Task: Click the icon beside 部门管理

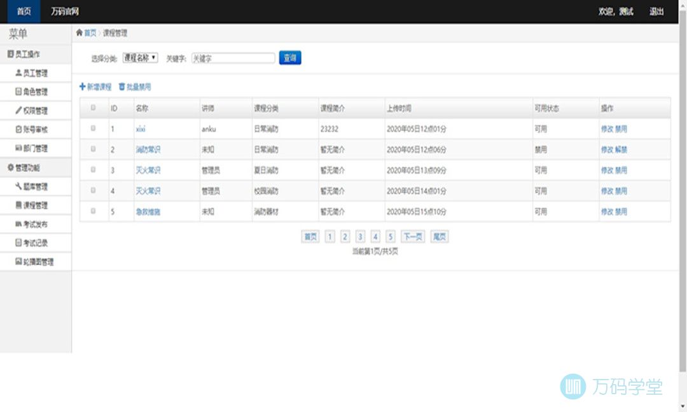Action: pyautogui.click(x=18, y=148)
